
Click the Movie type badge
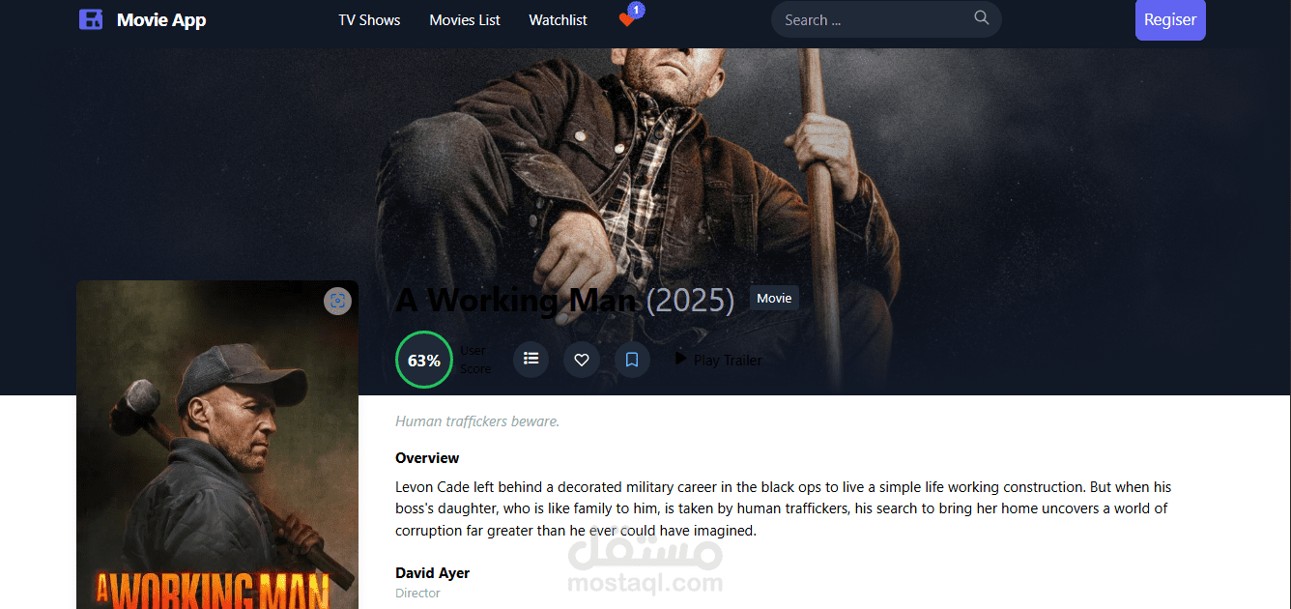(x=774, y=299)
